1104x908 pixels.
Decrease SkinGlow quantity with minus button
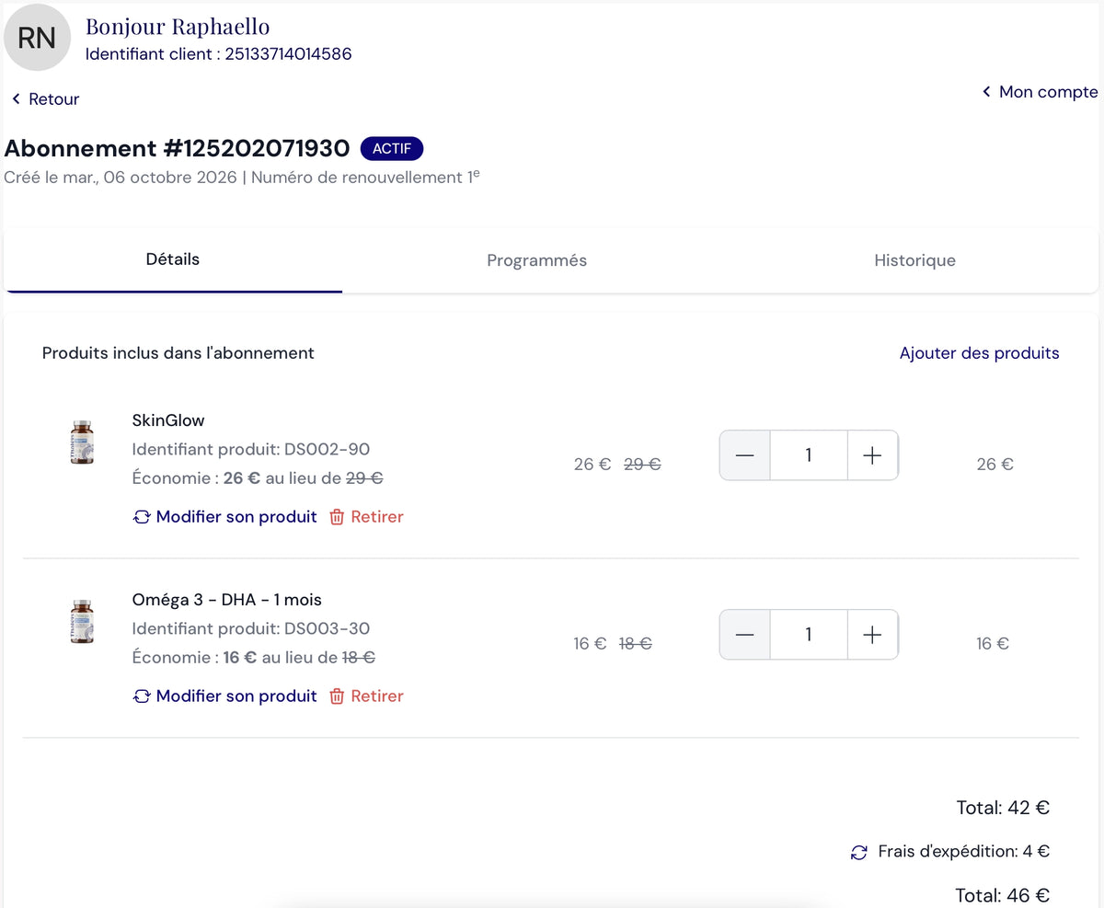(x=745, y=455)
